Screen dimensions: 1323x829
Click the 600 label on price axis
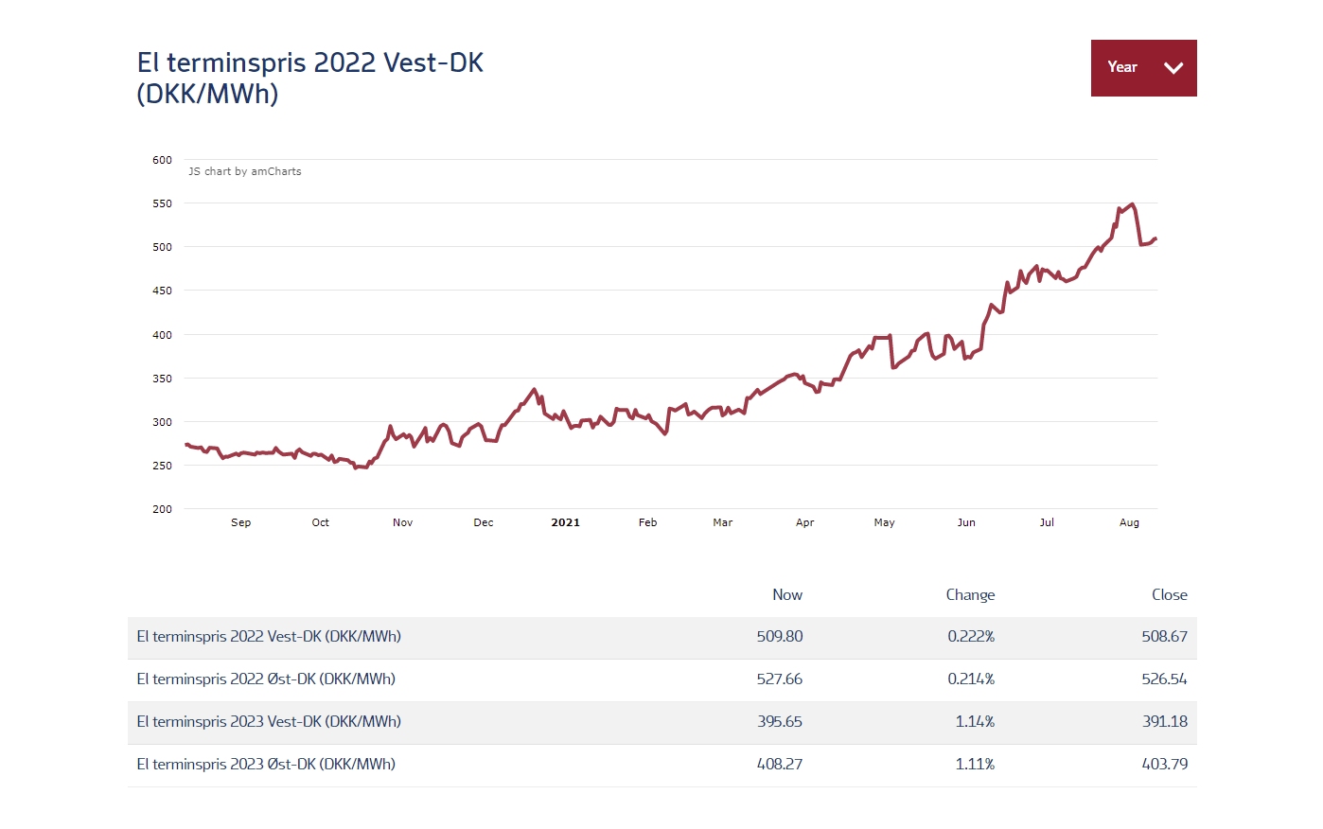[162, 160]
